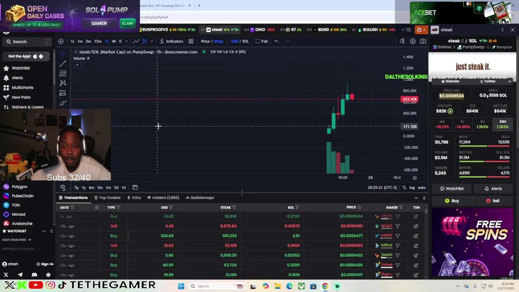
Task: Click the red Sell button
Action: coord(492,201)
